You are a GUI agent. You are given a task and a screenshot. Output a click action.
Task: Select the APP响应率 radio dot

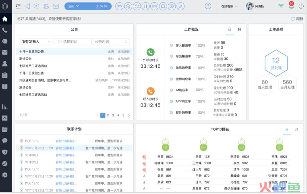(x=171, y=101)
